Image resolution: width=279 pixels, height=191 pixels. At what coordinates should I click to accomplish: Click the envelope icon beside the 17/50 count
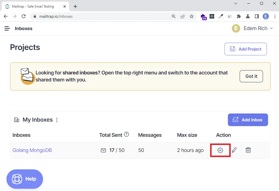tap(103, 150)
